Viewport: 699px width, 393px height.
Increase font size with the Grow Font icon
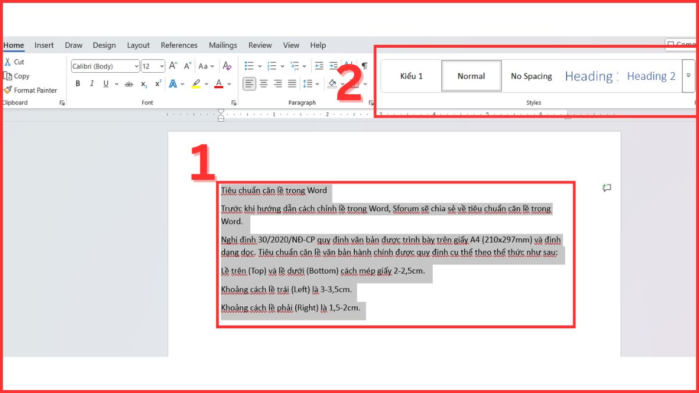coord(173,66)
